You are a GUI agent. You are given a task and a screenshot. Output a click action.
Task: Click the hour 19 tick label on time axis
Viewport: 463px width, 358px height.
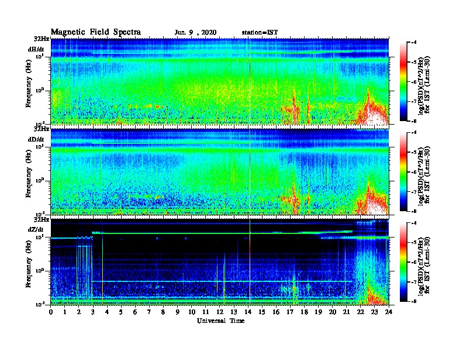tap(318, 312)
